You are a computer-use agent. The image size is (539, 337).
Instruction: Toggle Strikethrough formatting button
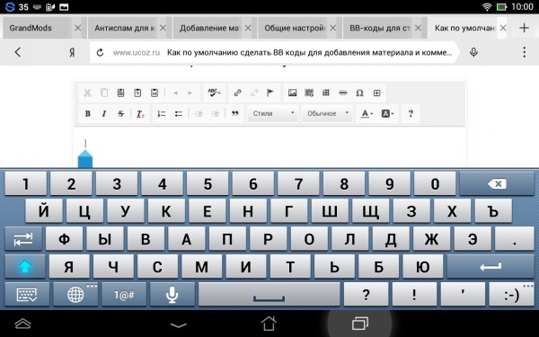click(x=121, y=113)
